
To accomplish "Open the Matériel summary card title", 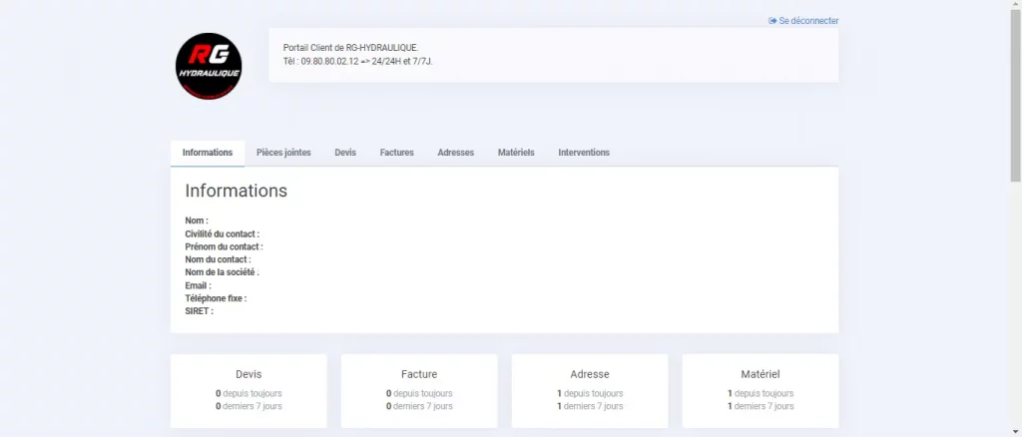I will (761, 374).
